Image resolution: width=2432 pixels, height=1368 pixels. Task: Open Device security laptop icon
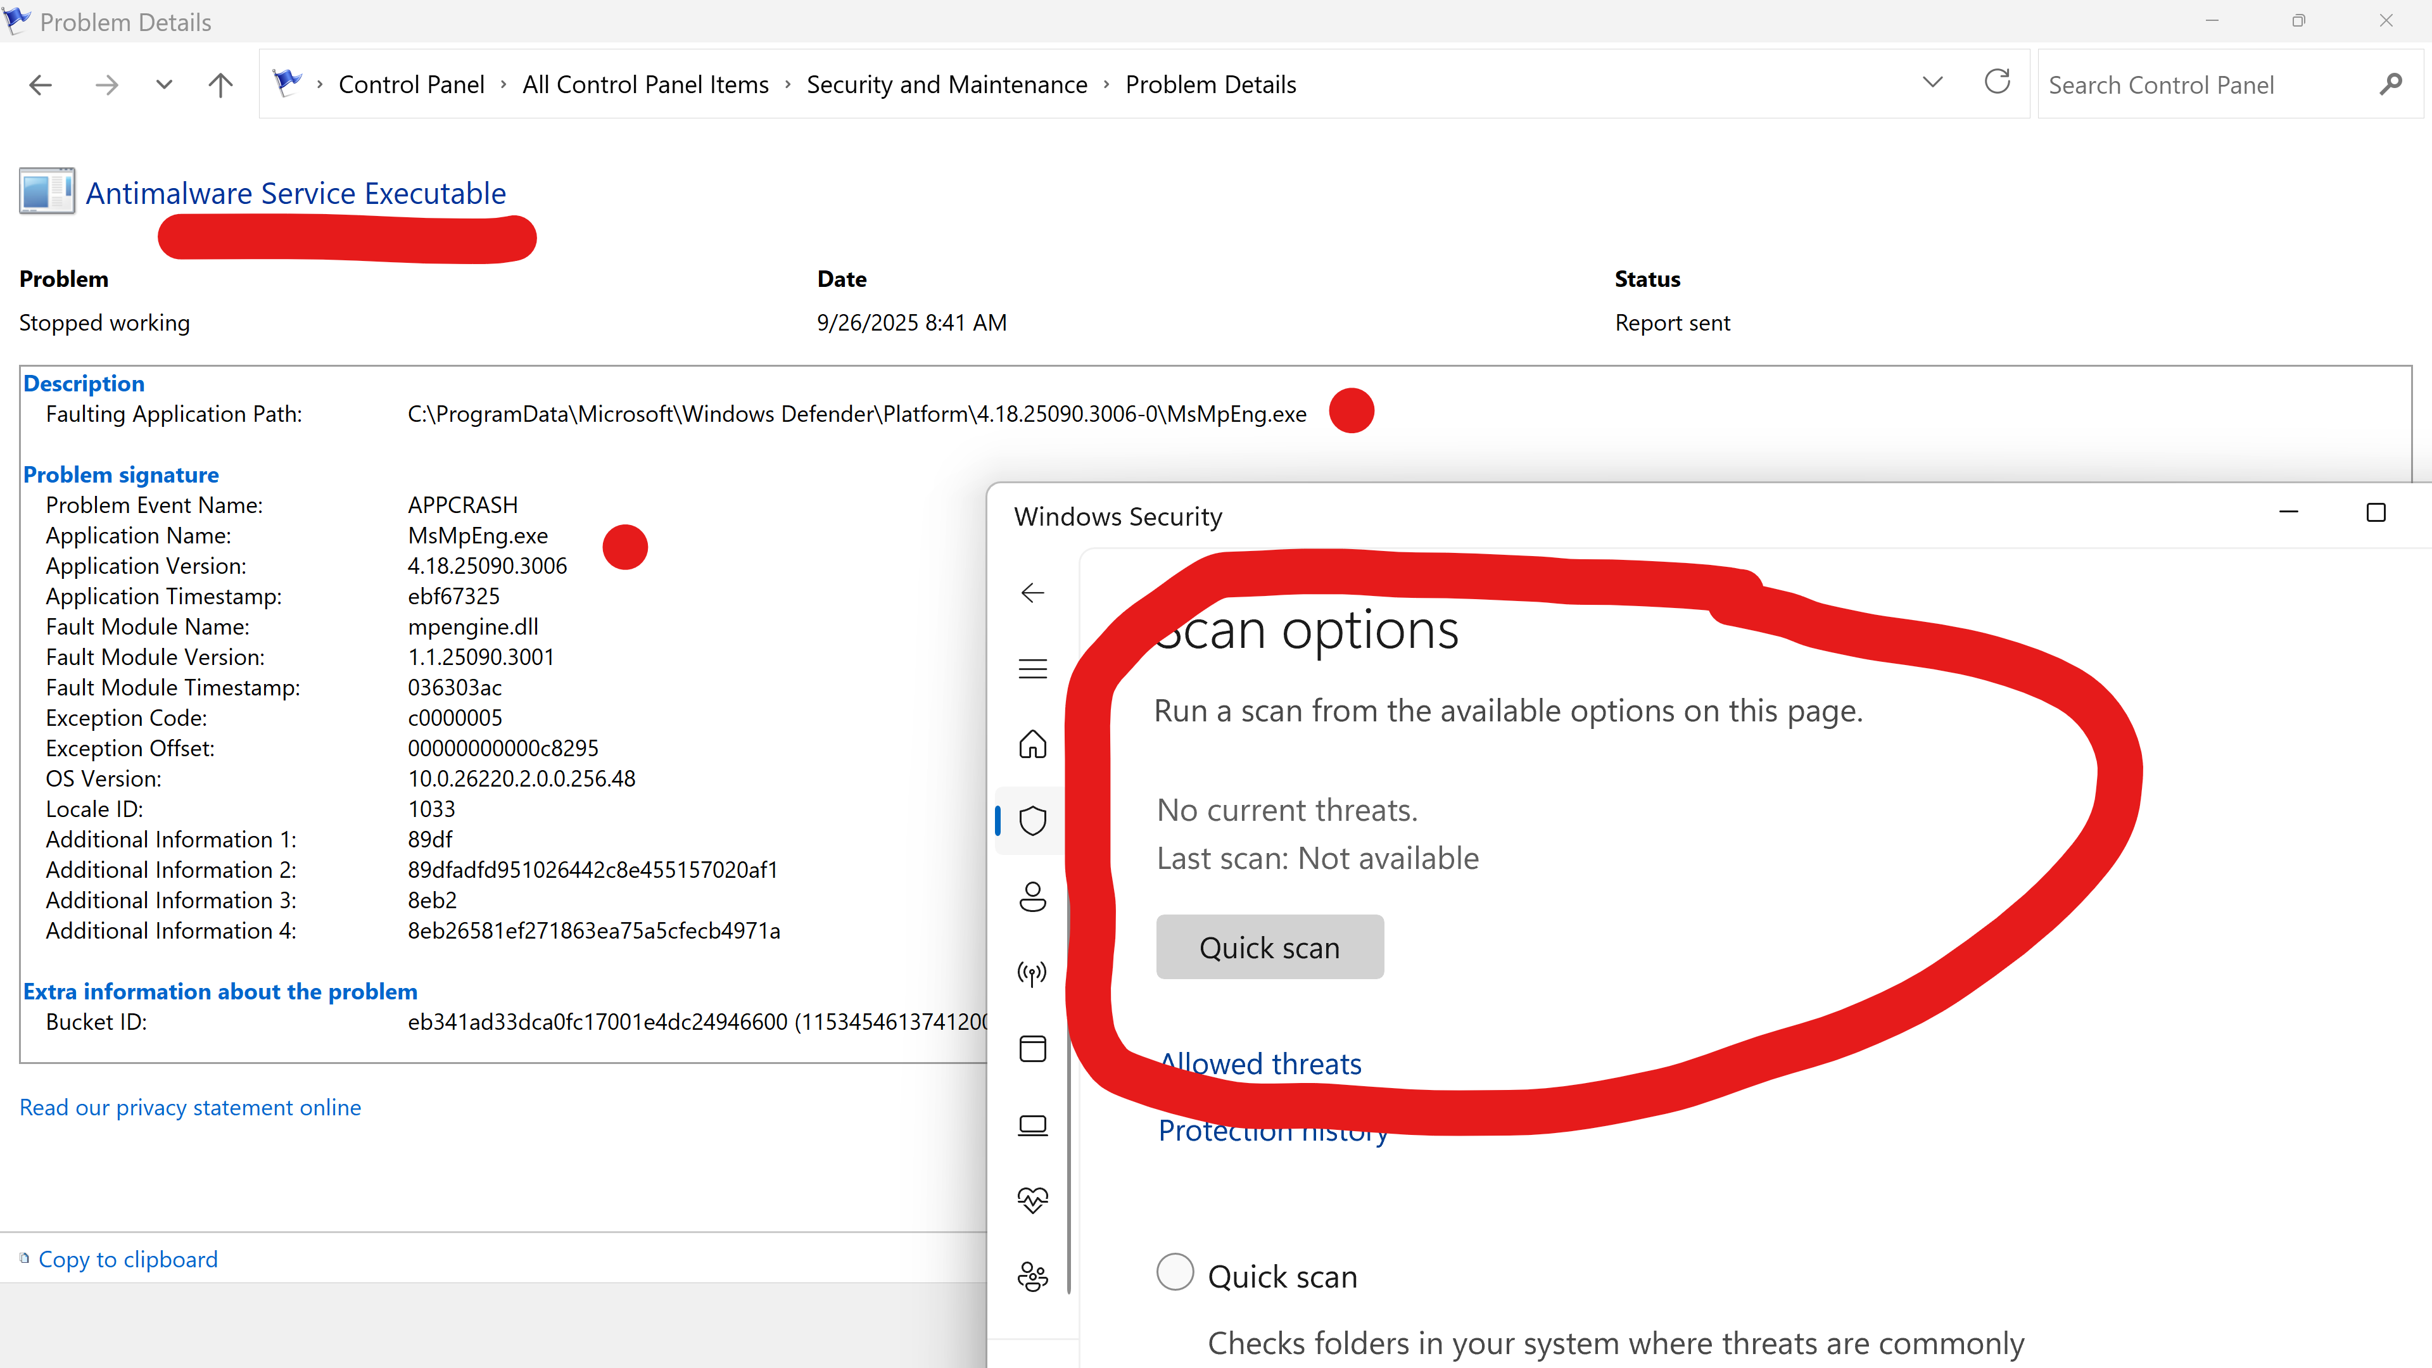tap(1033, 1125)
